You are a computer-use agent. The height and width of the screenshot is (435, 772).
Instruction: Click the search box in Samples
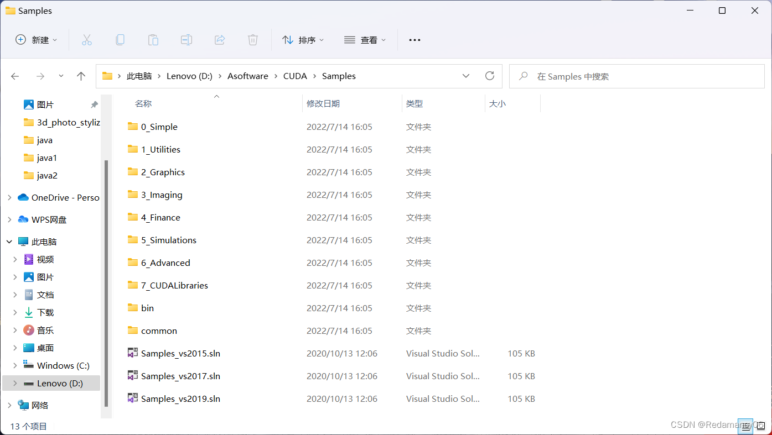point(637,76)
